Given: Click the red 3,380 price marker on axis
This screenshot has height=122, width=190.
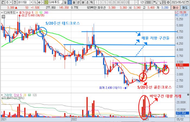Looking at the screenshot, I should (182, 65).
